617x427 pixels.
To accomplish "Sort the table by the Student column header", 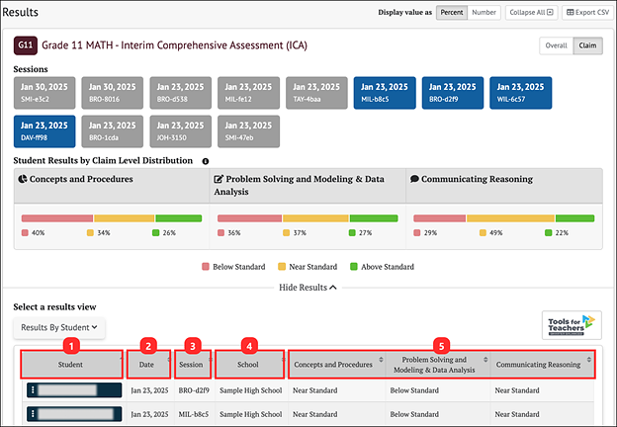I will 69,365.
